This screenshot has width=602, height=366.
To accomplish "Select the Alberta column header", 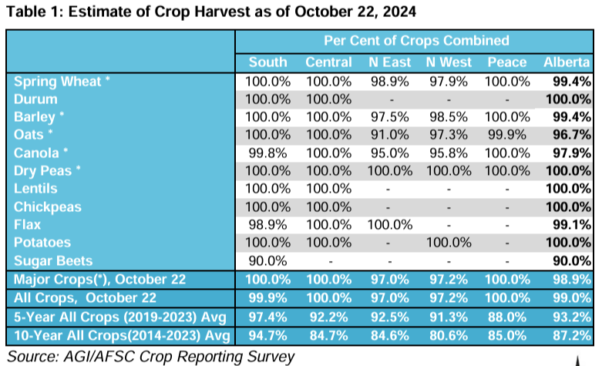I will pos(567,62).
